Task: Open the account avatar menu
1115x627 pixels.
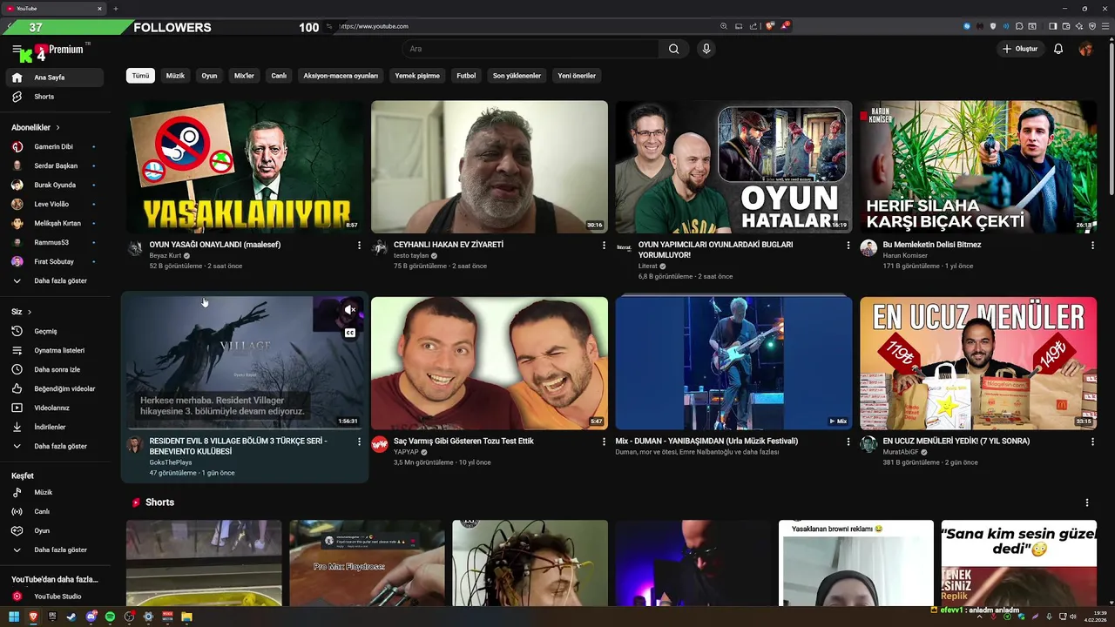Action: [x=1085, y=49]
